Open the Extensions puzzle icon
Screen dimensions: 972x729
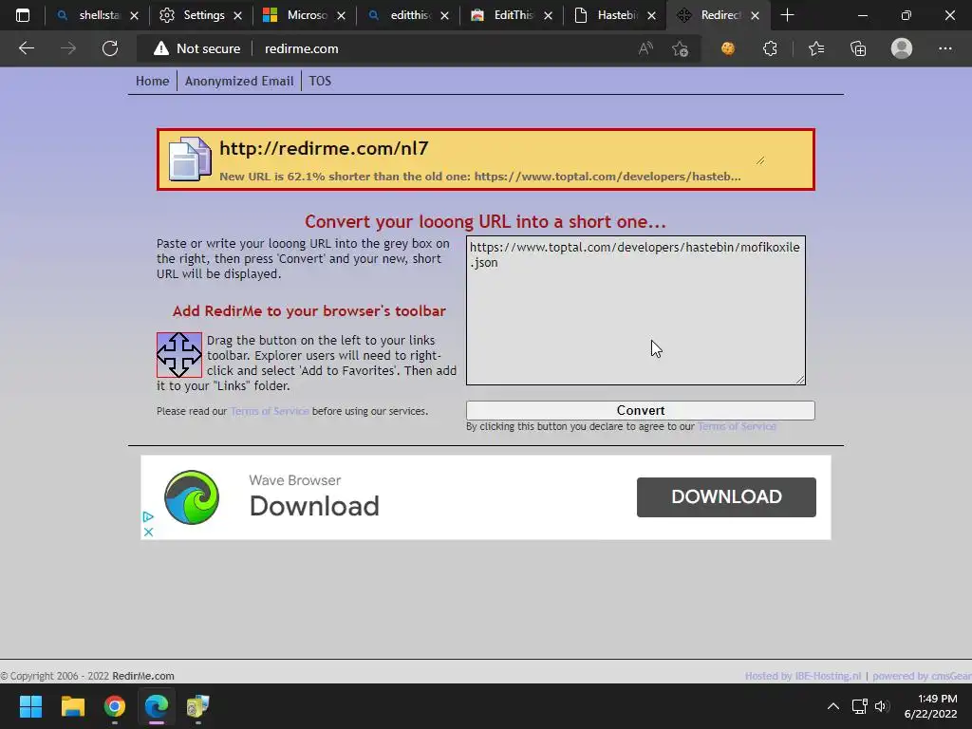point(770,48)
